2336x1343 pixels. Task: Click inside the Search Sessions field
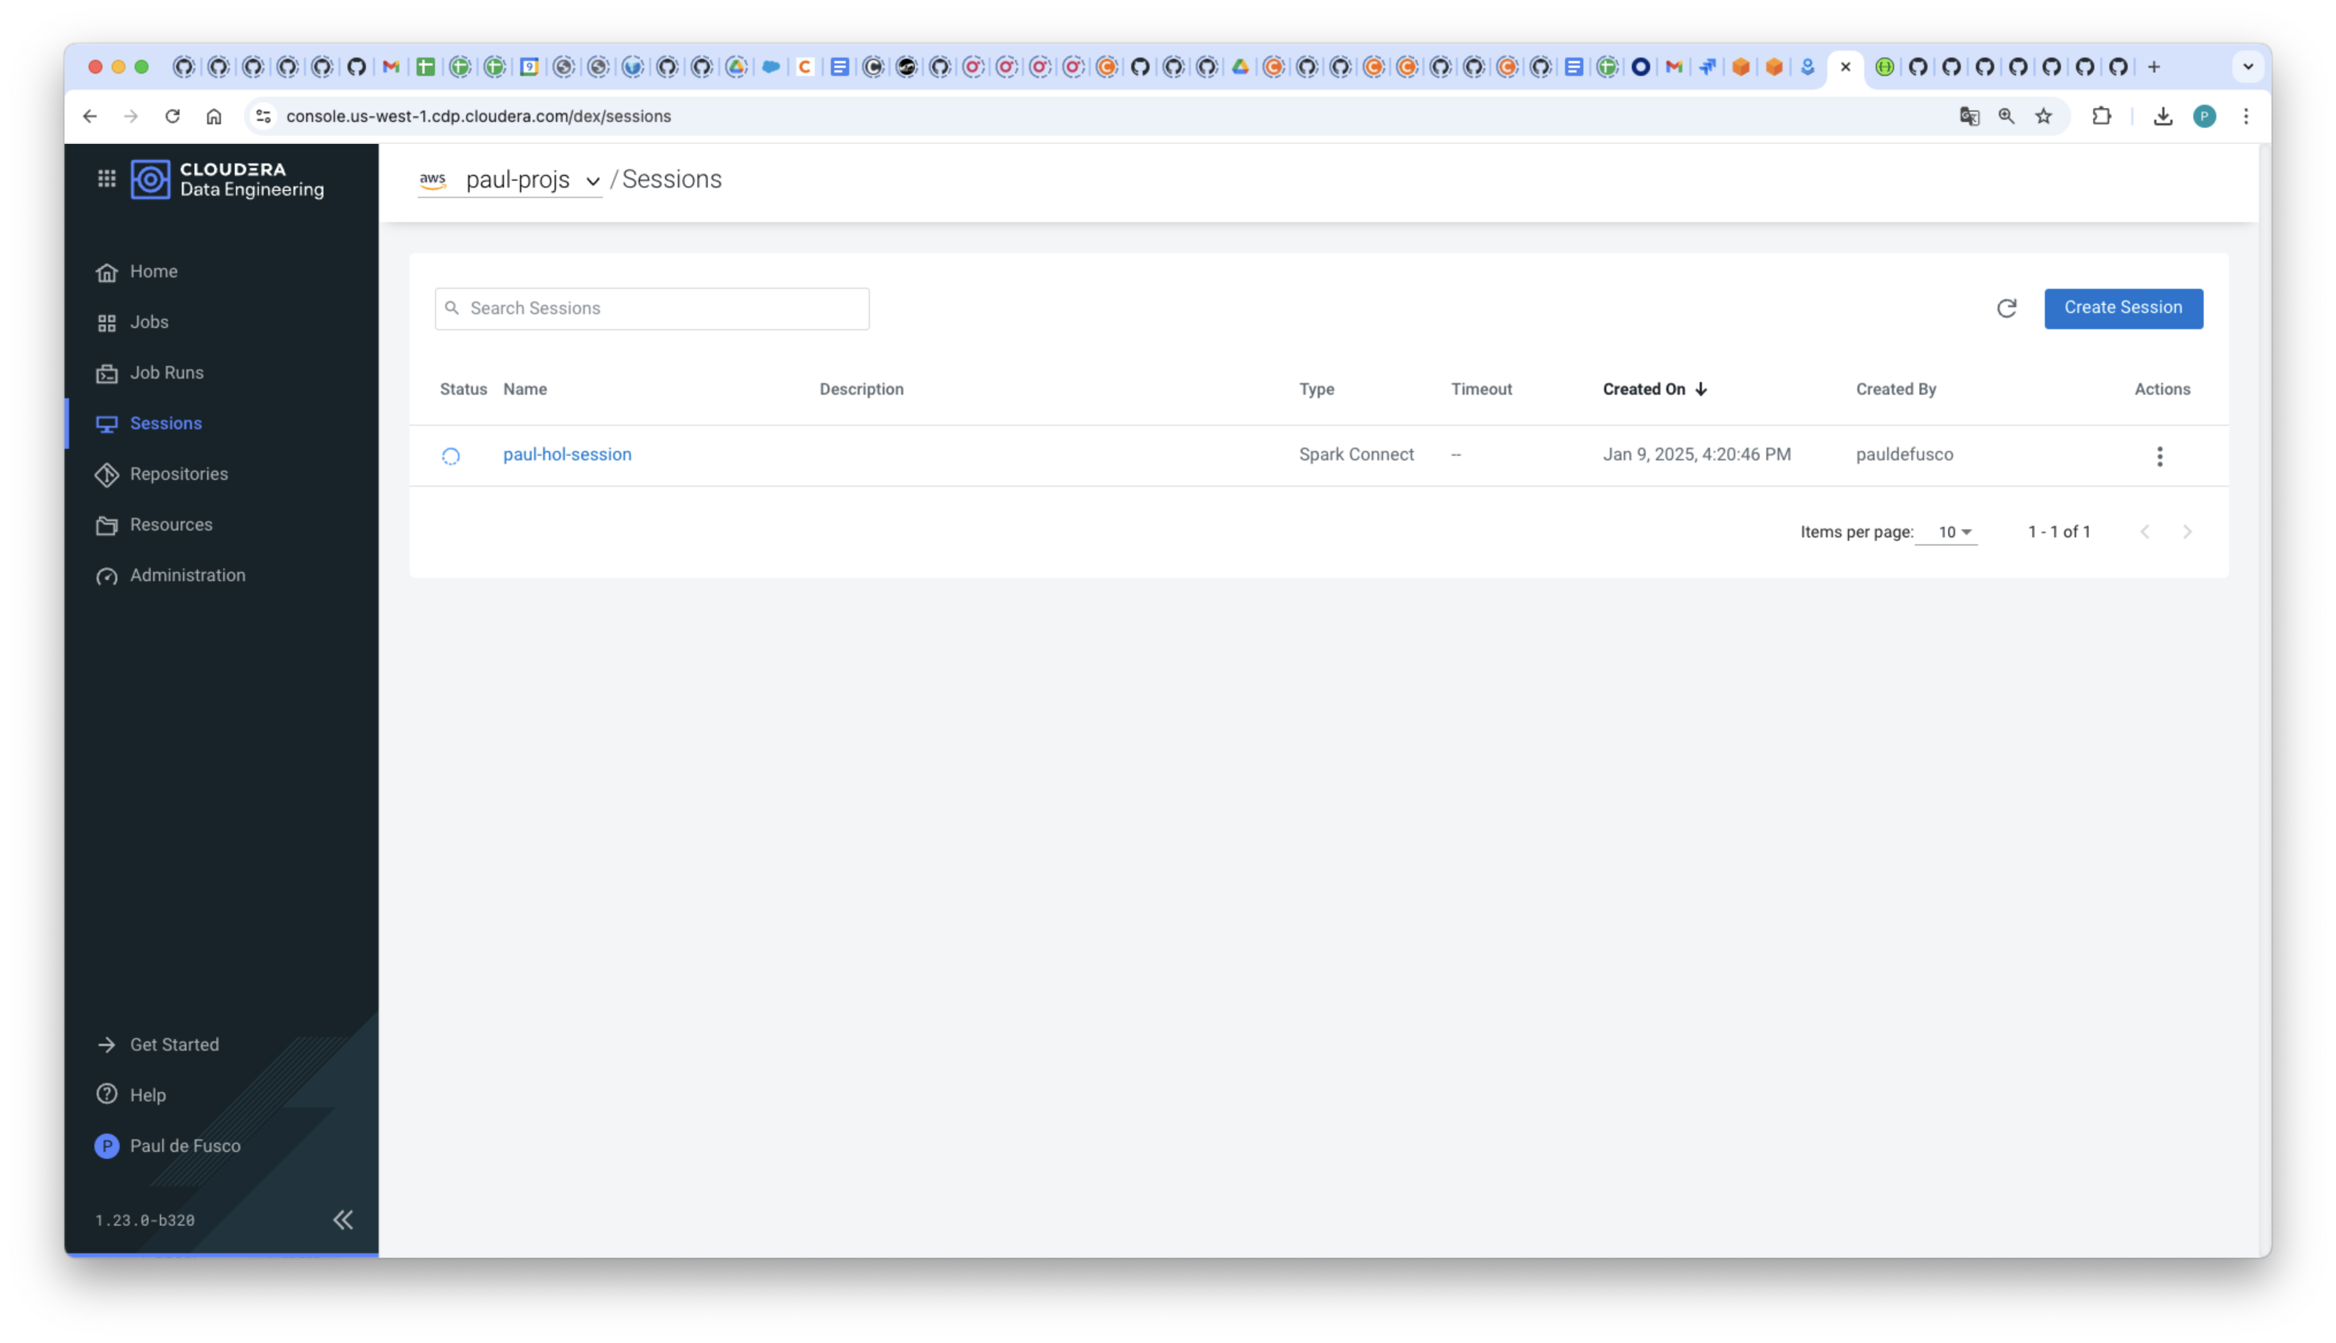tap(651, 308)
